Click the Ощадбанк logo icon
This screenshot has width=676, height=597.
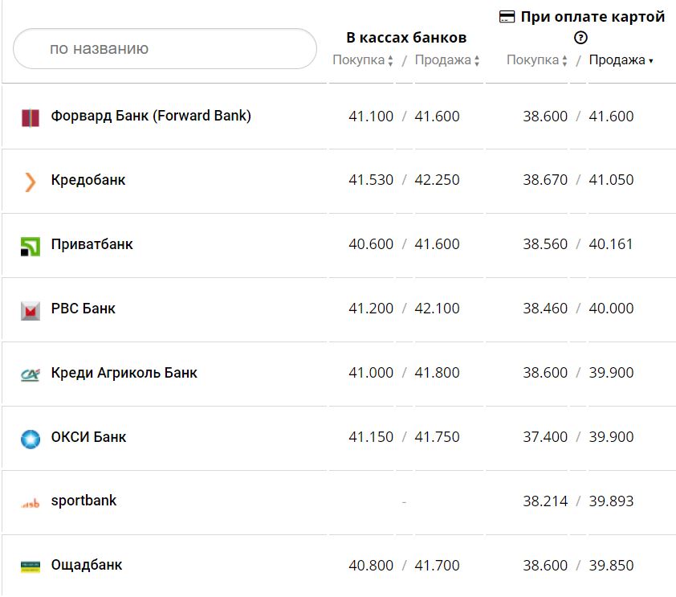(x=30, y=566)
